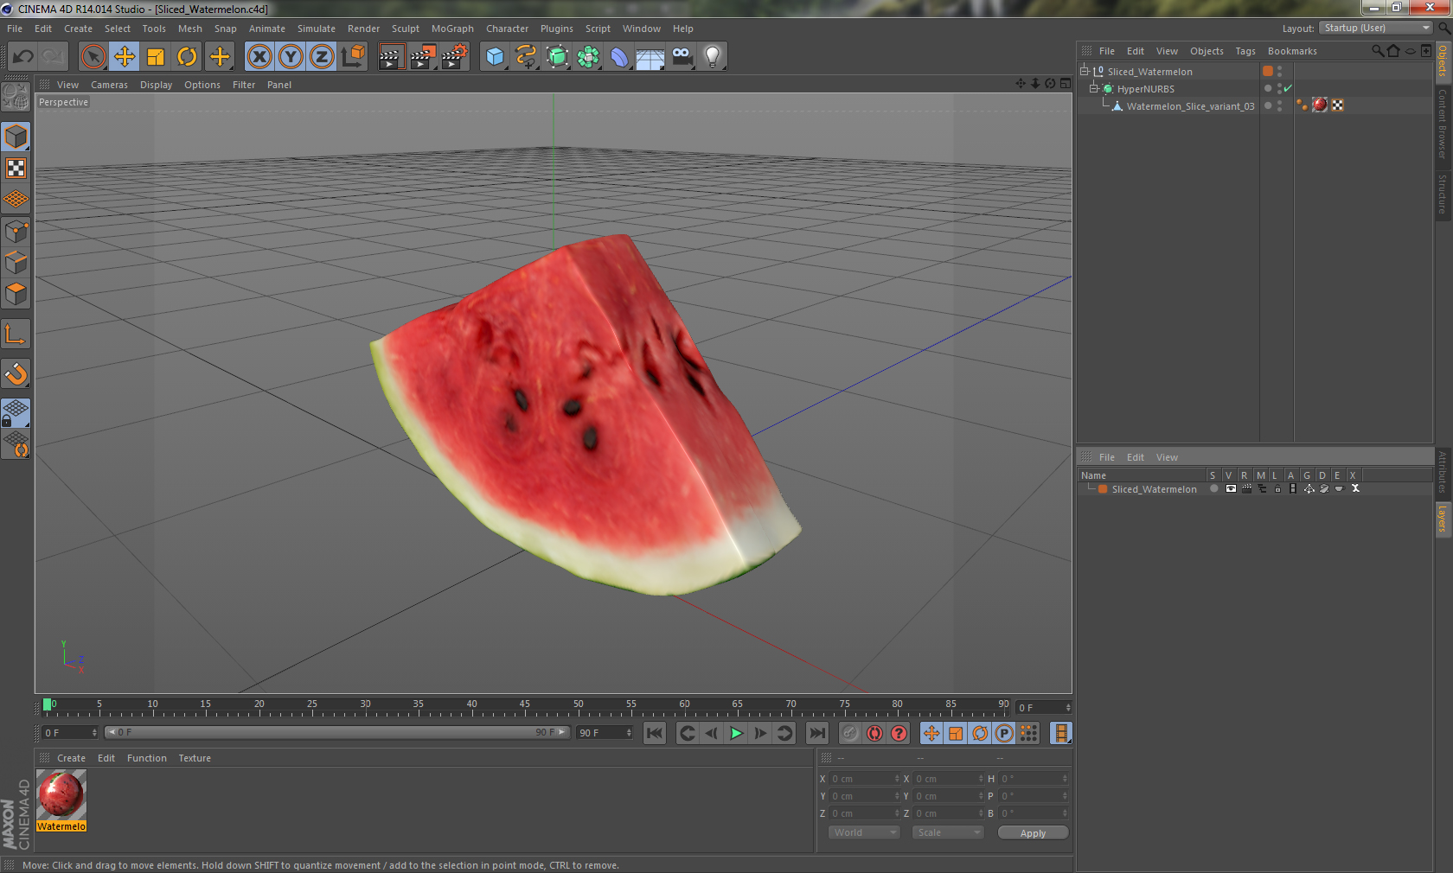Activate the Scale tool
Image resolution: width=1453 pixels, height=873 pixels.
pos(156,57)
